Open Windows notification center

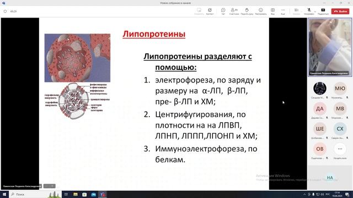click(x=347, y=194)
